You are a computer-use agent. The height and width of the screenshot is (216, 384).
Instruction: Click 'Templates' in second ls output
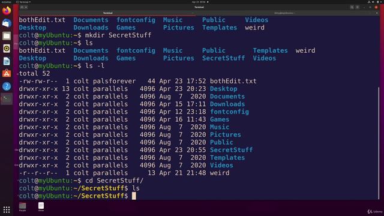[271, 50]
